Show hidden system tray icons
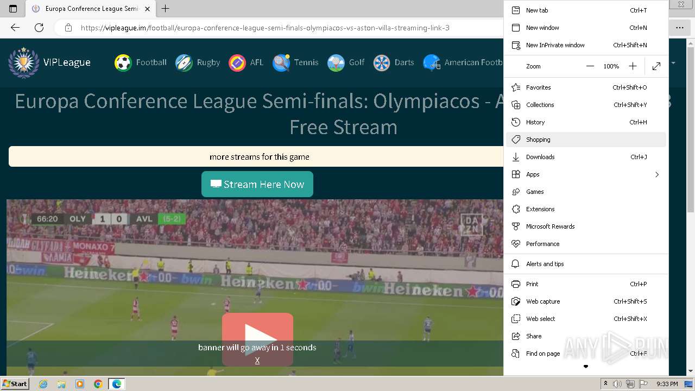Image resolution: width=695 pixels, height=391 pixels. click(x=605, y=384)
